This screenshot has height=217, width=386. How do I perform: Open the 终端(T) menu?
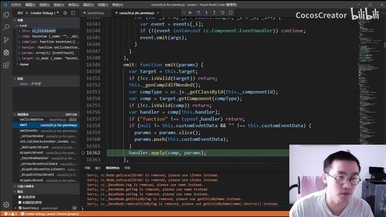point(103,5)
